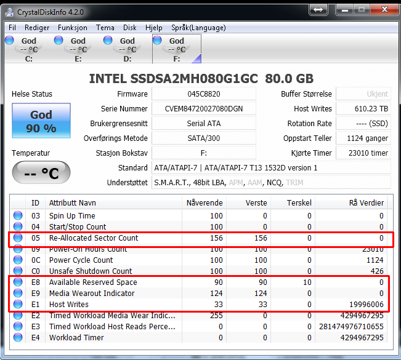Click the Attributt Navn column header
This screenshot has height=360, width=401.
click(x=113, y=202)
